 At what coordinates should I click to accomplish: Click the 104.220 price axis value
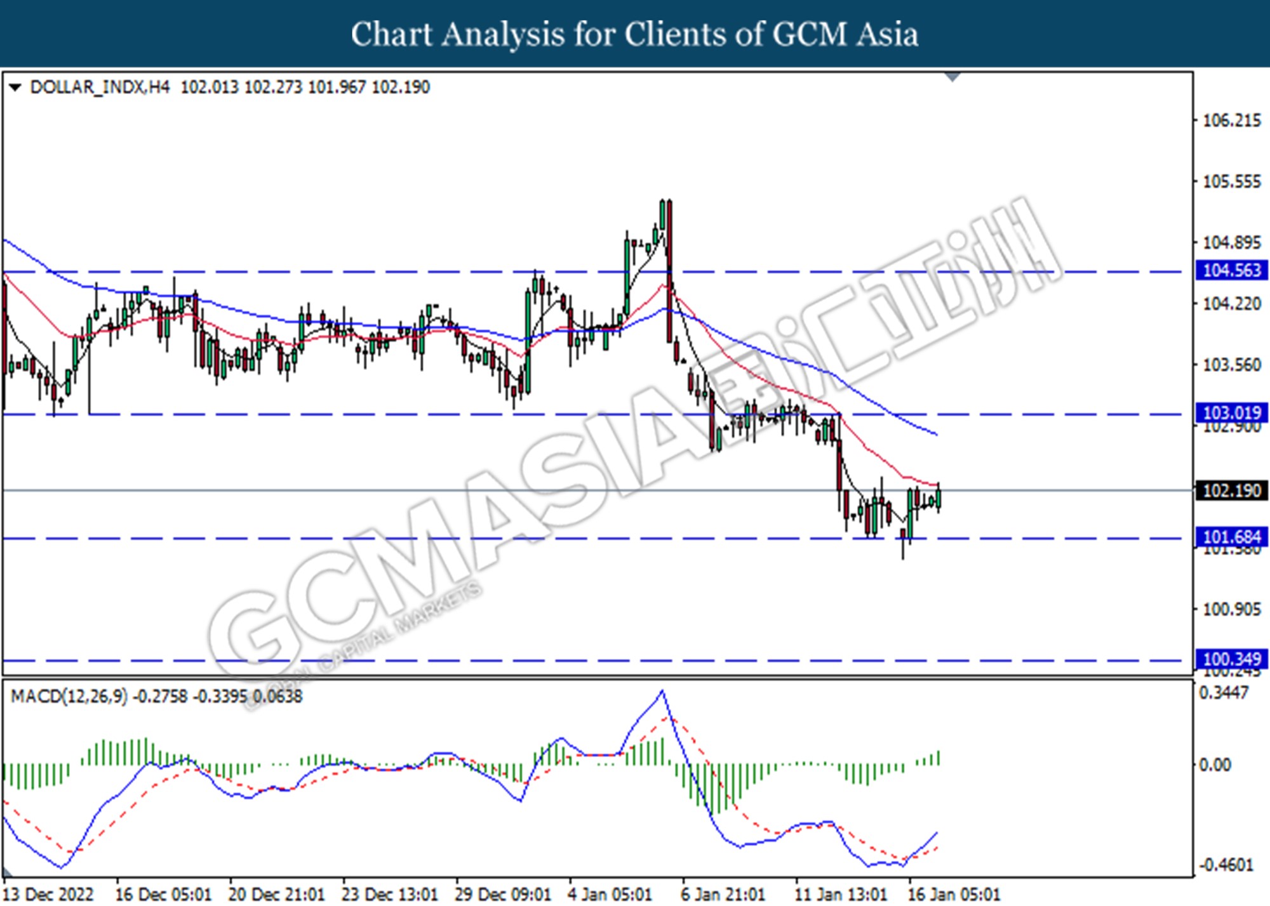[1232, 304]
